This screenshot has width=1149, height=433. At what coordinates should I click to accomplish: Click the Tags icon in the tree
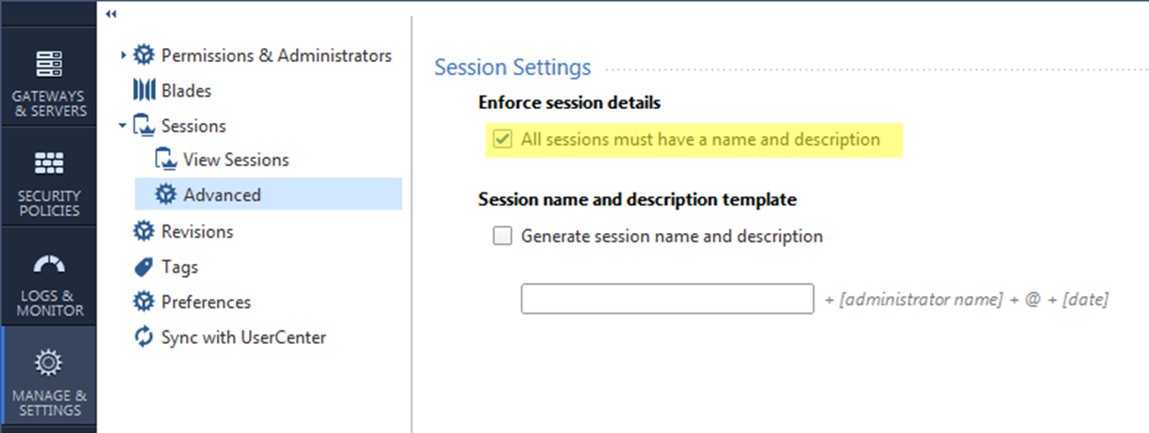144,267
